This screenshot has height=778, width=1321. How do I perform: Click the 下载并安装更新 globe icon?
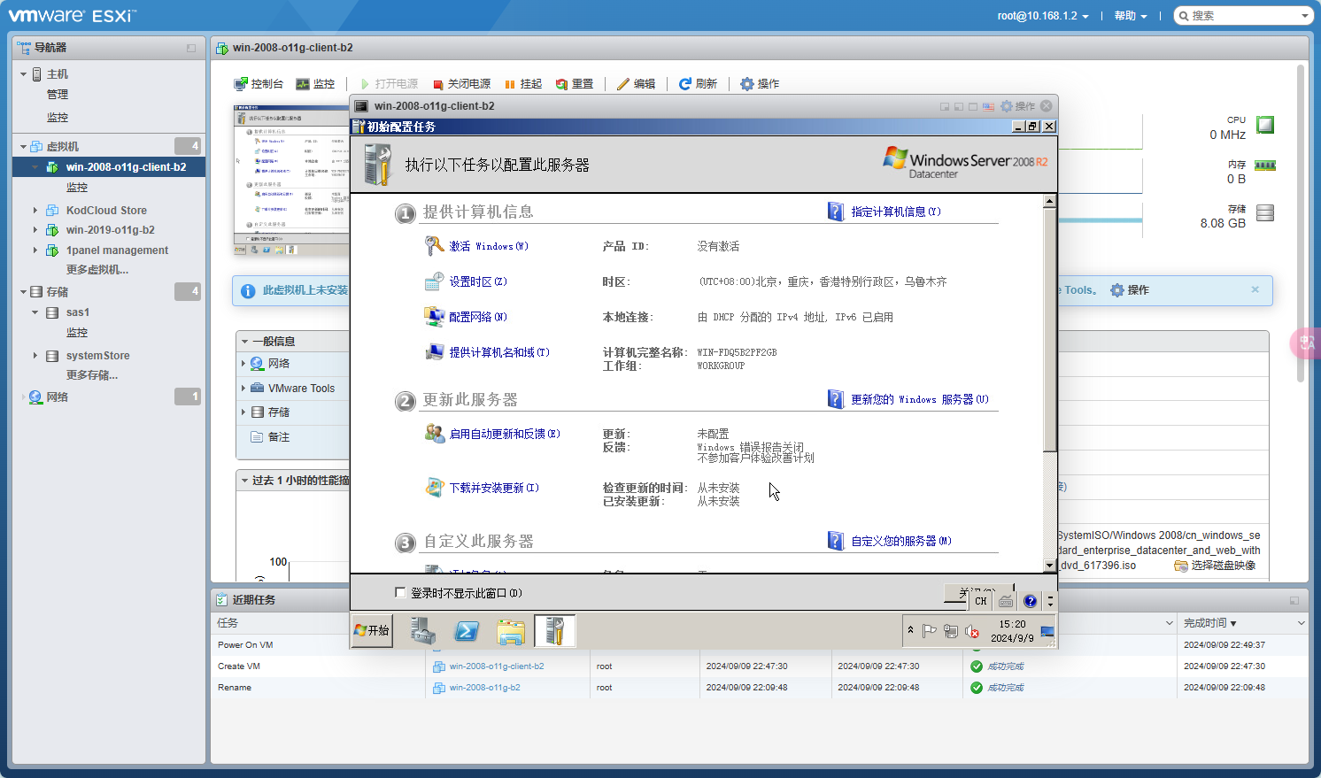click(x=434, y=487)
